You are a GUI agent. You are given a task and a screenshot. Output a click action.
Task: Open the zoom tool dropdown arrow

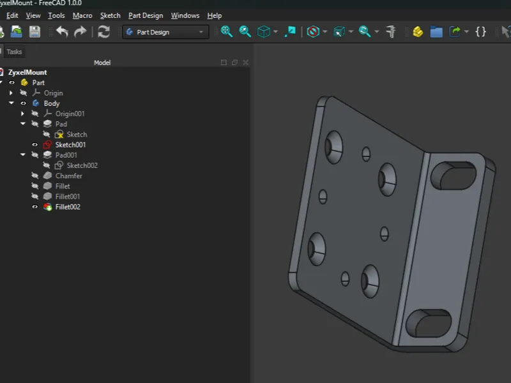377,32
